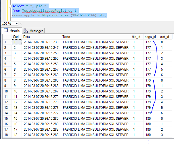
Task: Select the file_id column header
Action: (137, 37)
